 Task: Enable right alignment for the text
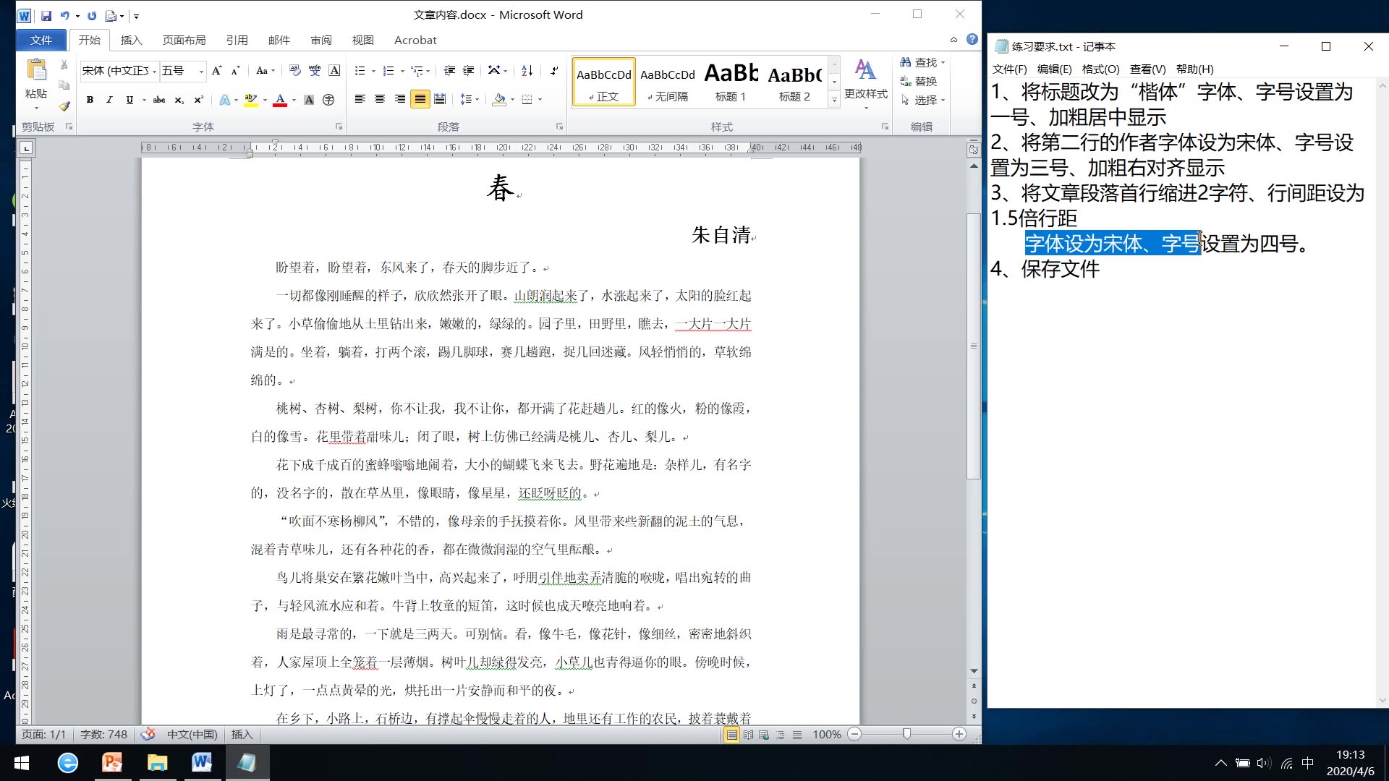point(400,99)
